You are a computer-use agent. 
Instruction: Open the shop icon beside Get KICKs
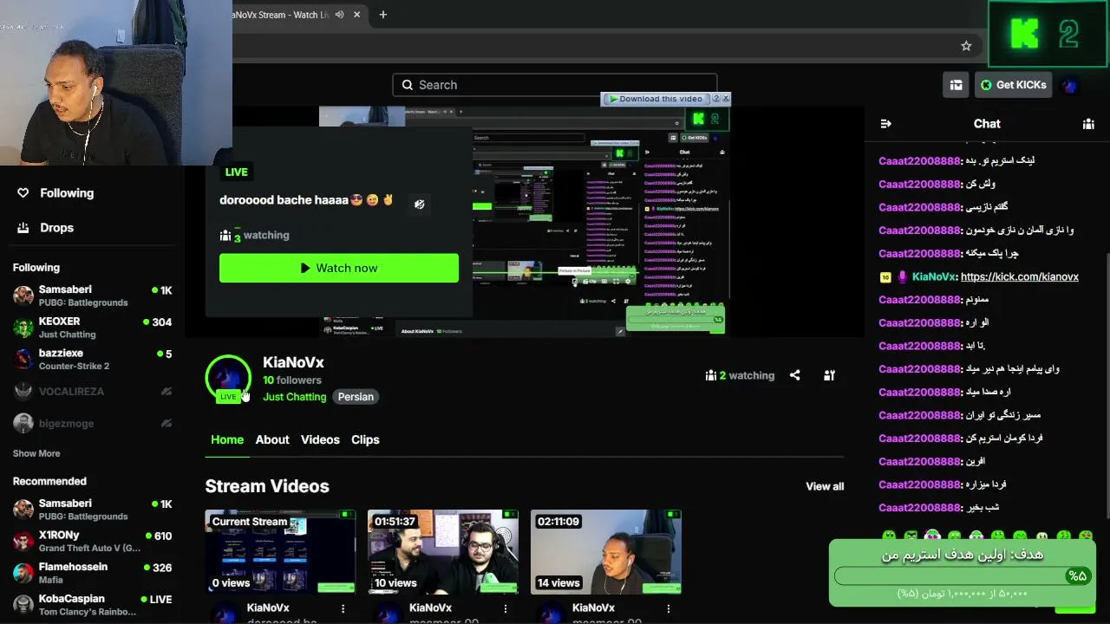click(956, 85)
